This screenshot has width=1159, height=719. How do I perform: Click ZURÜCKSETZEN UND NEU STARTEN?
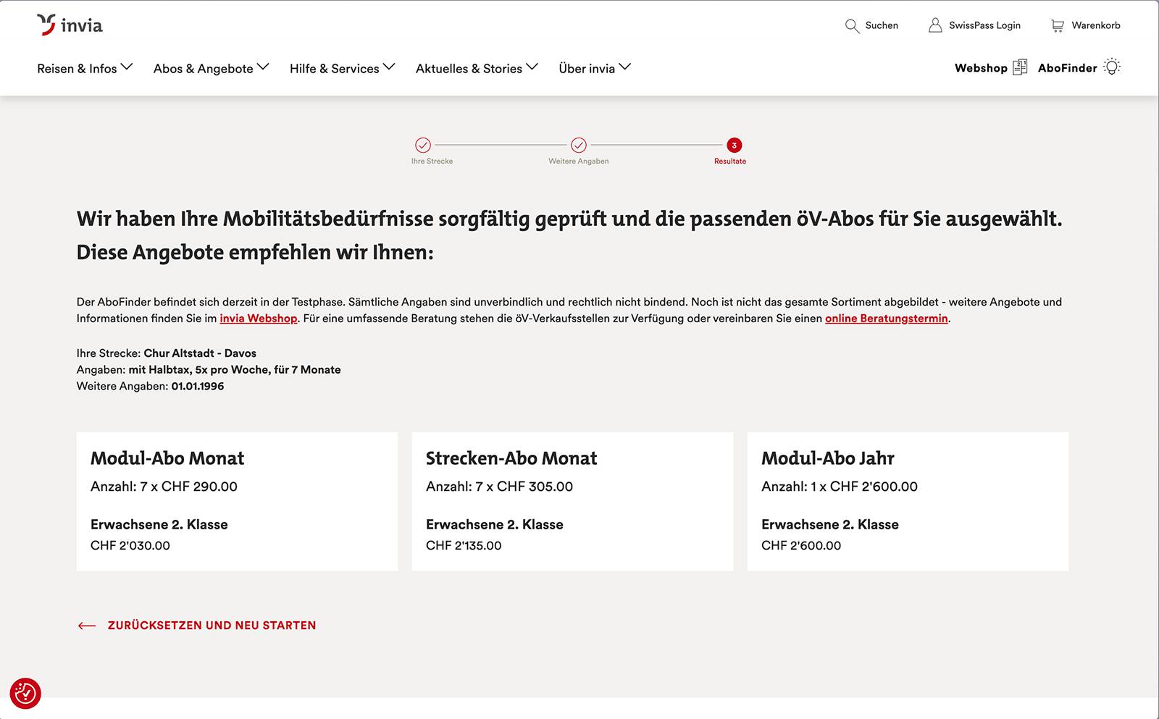point(211,625)
